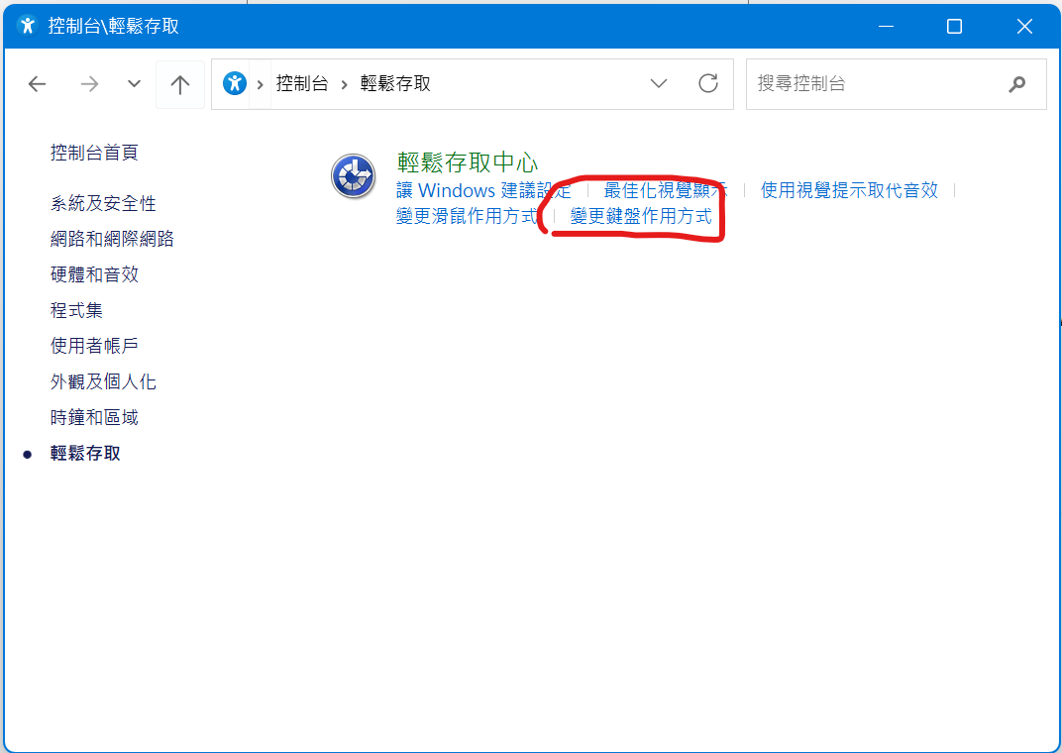Open 使用者帳戶 category

coord(94,346)
